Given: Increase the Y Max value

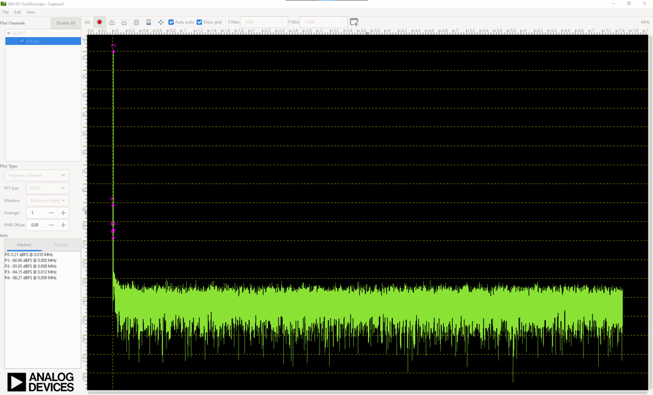Looking at the screenshot, I should pos(282,22).
